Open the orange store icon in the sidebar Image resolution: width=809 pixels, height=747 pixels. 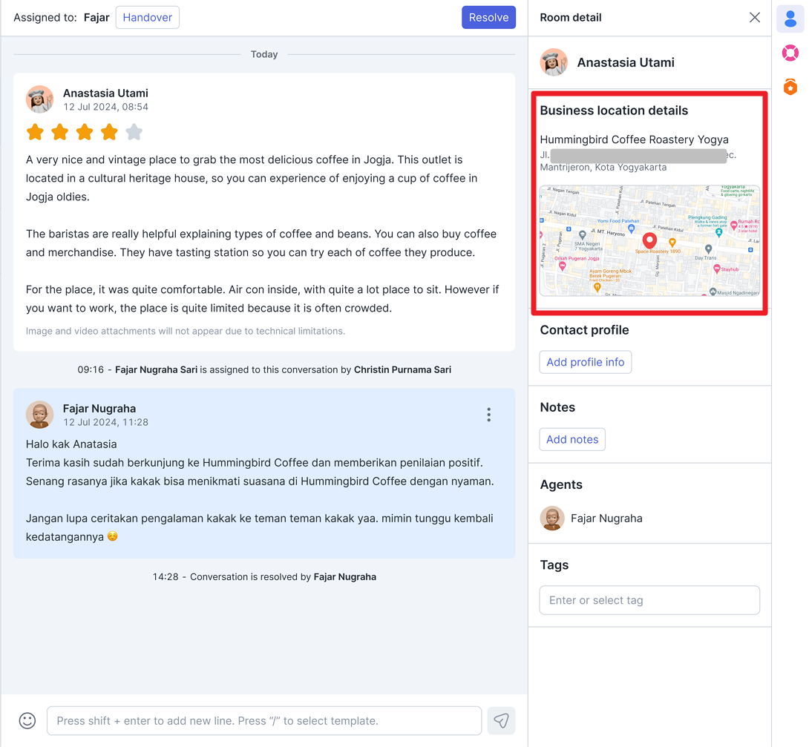click(x=790, y=87)
